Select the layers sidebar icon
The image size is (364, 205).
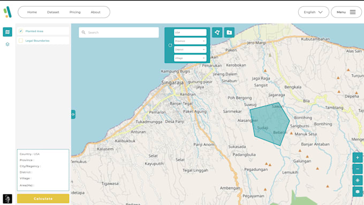[7, 44]
